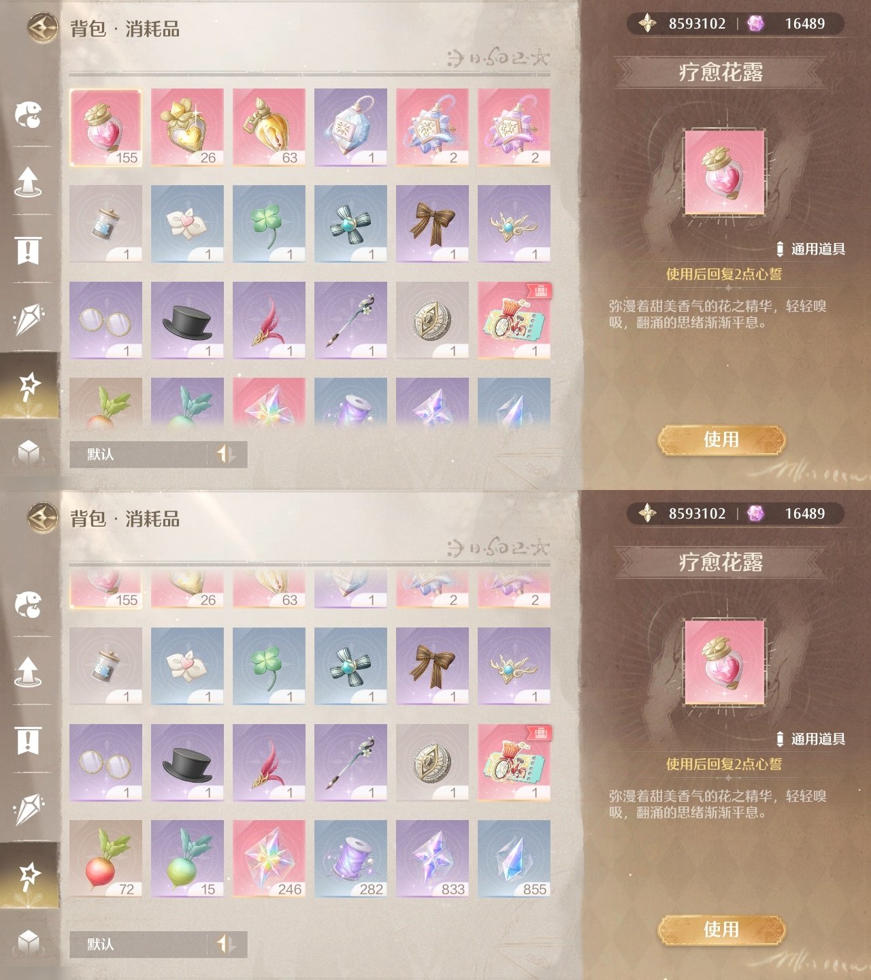Image resolution: width=871 pixels, height=980 pixels.
Task: Select the red bicycle ticket in upper grid
Action: (514, 320)
